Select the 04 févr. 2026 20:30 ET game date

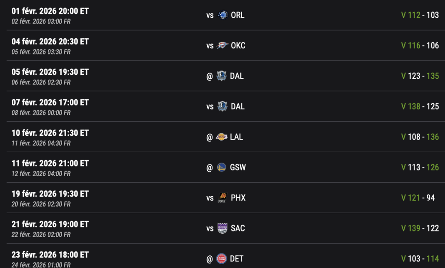tap(50, 42)
